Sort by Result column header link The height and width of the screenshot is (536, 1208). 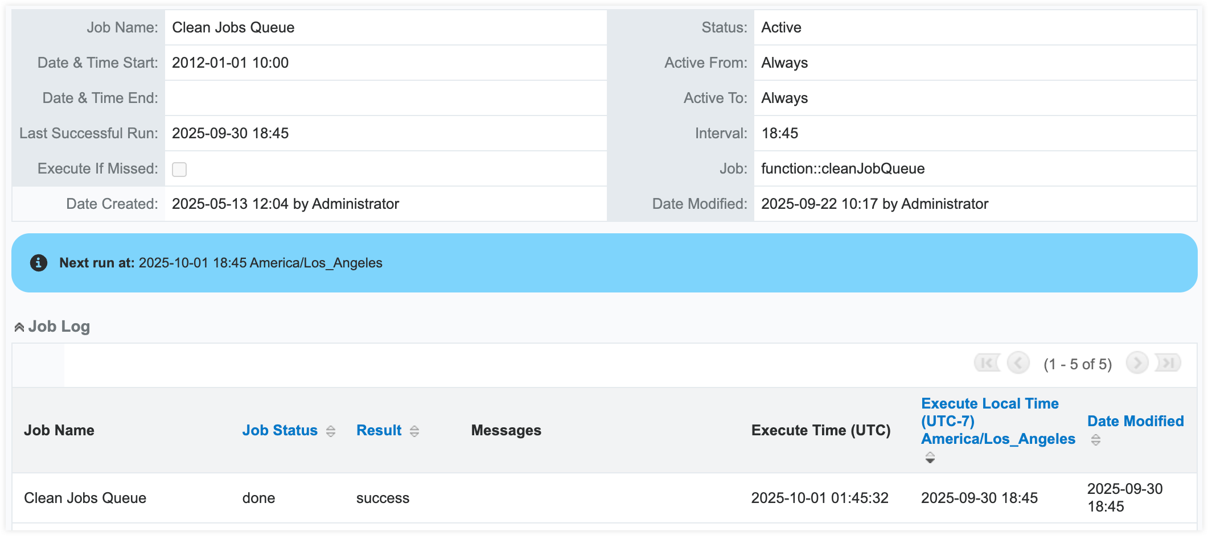(x=379, y=431)
